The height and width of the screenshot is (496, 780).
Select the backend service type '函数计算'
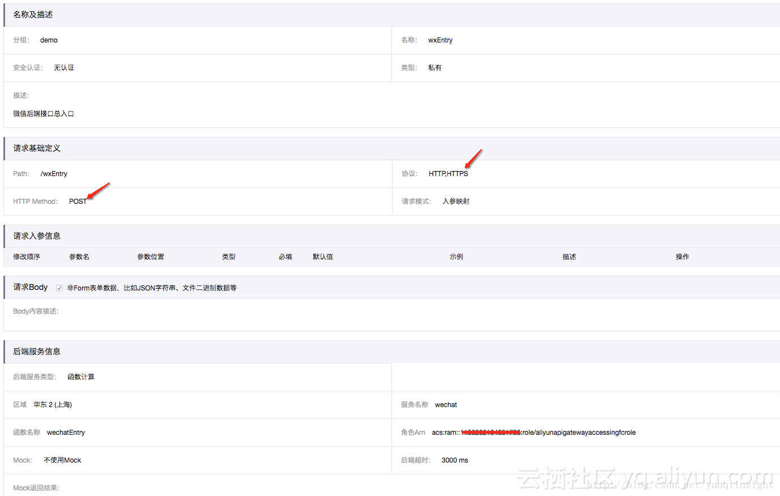[81, 377]
